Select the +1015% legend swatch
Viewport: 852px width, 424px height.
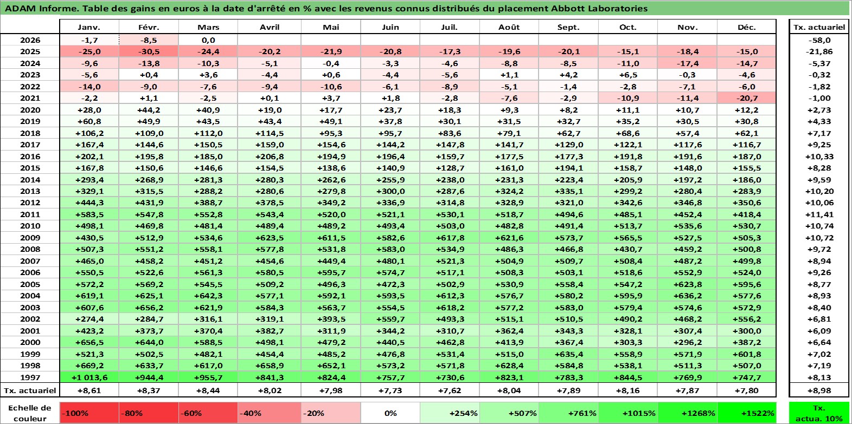tap(628, 413)
